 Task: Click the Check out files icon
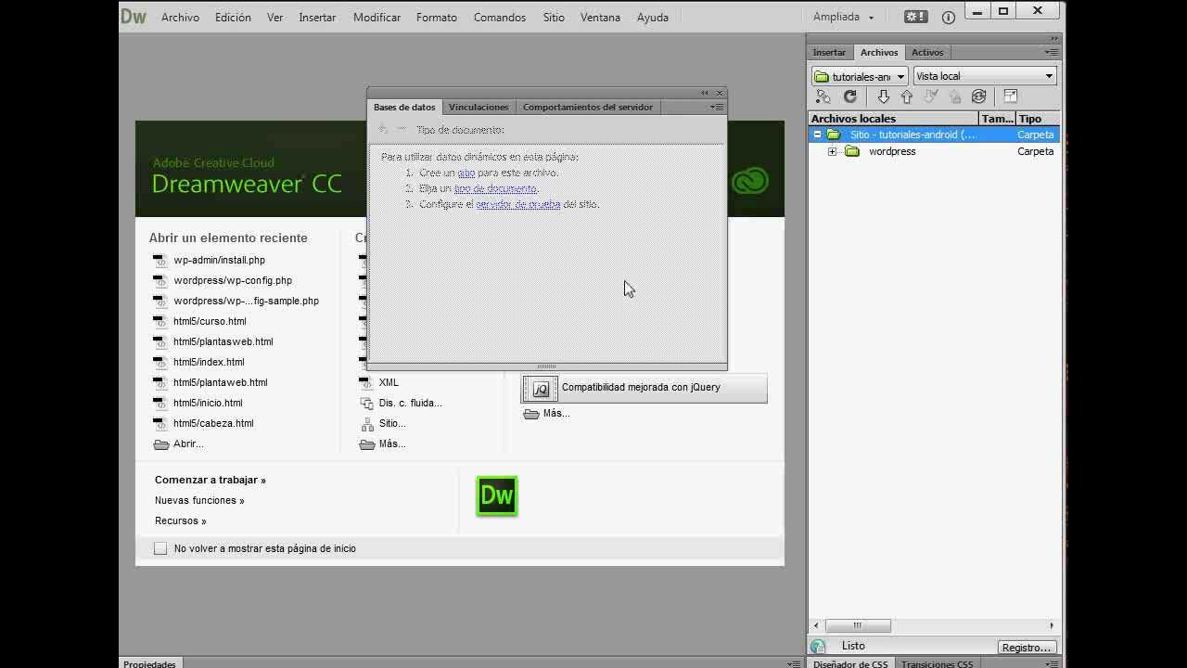(x=931, y=96)
